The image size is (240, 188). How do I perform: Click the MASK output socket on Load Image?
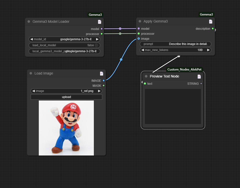coord(104,85)
